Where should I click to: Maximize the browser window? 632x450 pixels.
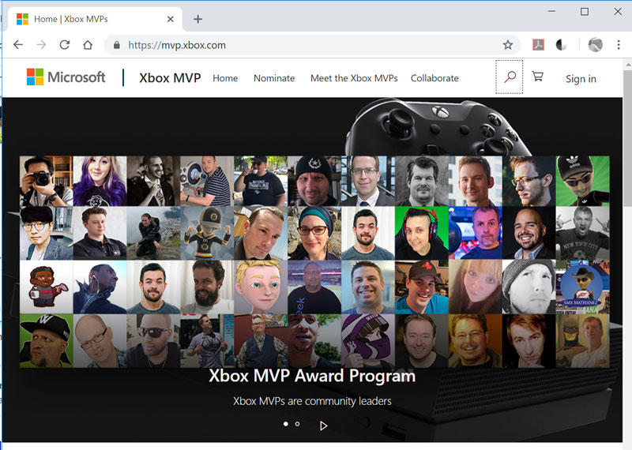click(x=585, y=12)
